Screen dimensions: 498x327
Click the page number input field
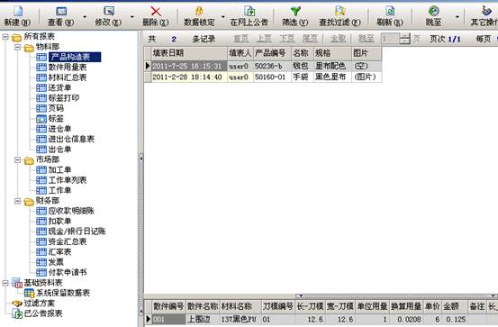click(x=390, y=39)
